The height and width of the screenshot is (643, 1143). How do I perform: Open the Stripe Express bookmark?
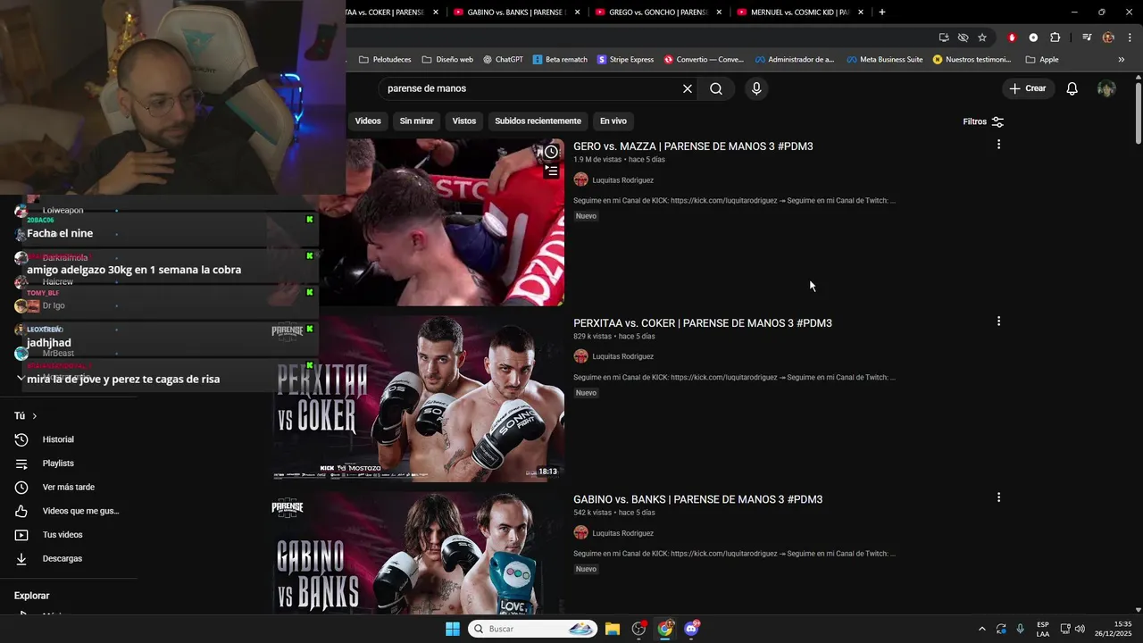click(625, 60)
